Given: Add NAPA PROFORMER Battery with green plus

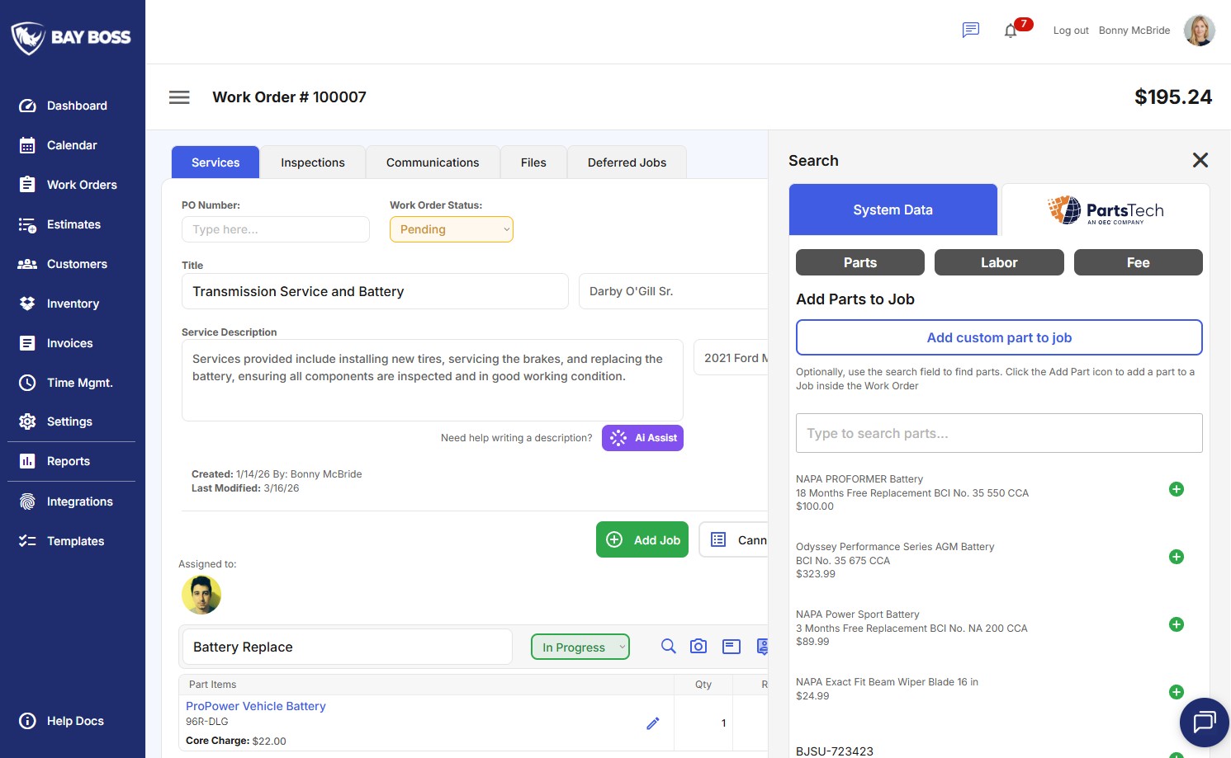Looking at the screenshot, I should click(1177, 488).
